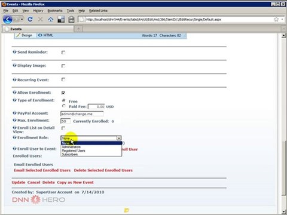Viewport: 287px width, 215px height.
Task: Enable the Send Reminder checkbox
Action: (x=63, y=53)
